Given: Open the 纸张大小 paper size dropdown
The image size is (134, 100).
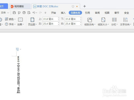Looking at the screenshot, I should coord(103,22).
